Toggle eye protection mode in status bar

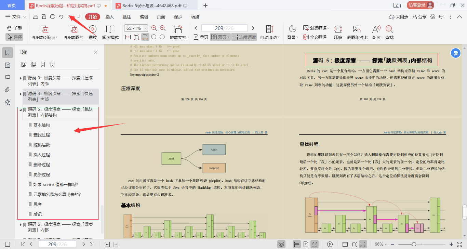(x=281, y=244)
